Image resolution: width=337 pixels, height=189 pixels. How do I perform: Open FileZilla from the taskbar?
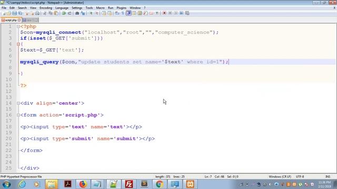pyautogui.click(x=128, y=184)
